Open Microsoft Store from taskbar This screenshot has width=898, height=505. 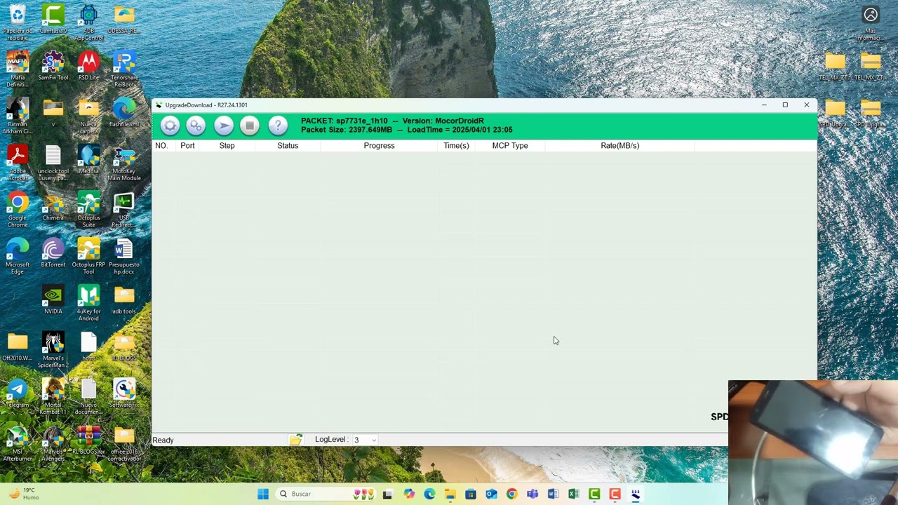point(471,494)
